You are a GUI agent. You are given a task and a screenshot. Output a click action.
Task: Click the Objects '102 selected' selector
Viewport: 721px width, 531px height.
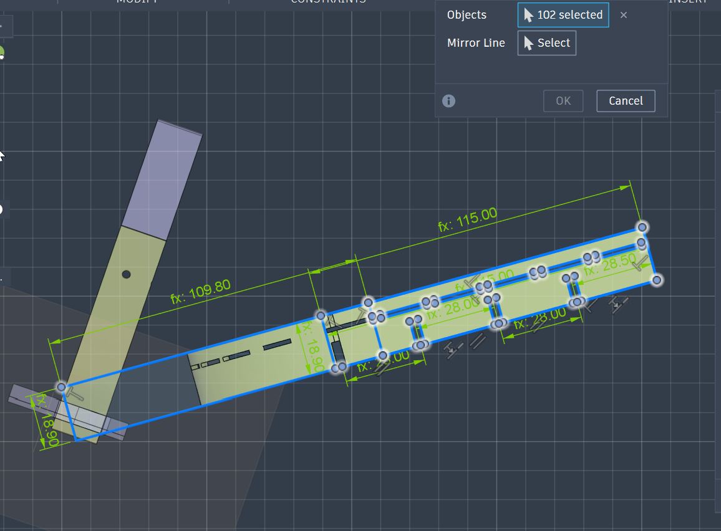pyautogui.click(x=563, y=15)
